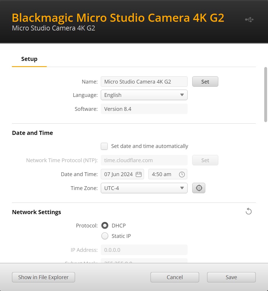
Task: Save the camera settings
Action: [231, 277]
